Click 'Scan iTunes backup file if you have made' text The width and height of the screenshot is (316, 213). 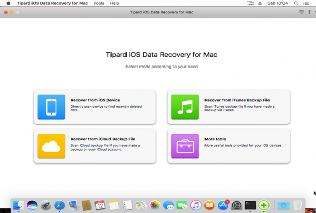pos(240,106)
